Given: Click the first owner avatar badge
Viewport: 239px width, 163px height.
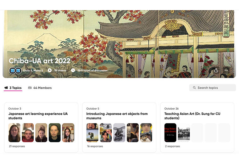Looking at the screenshot, I should click(12, 71).
